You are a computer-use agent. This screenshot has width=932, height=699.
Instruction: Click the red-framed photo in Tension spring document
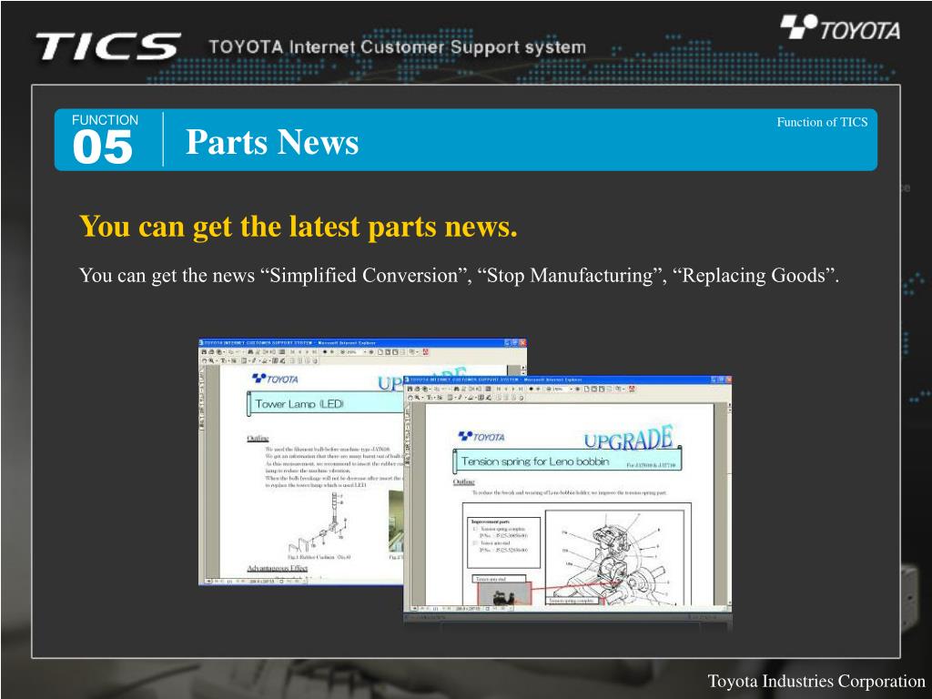504,594
